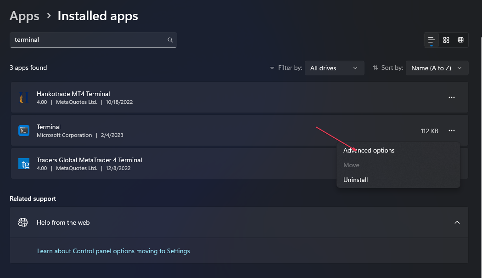Click the 12/8/2022 install date
This screenshot has width=482, height=278.
tap(118, 168)
